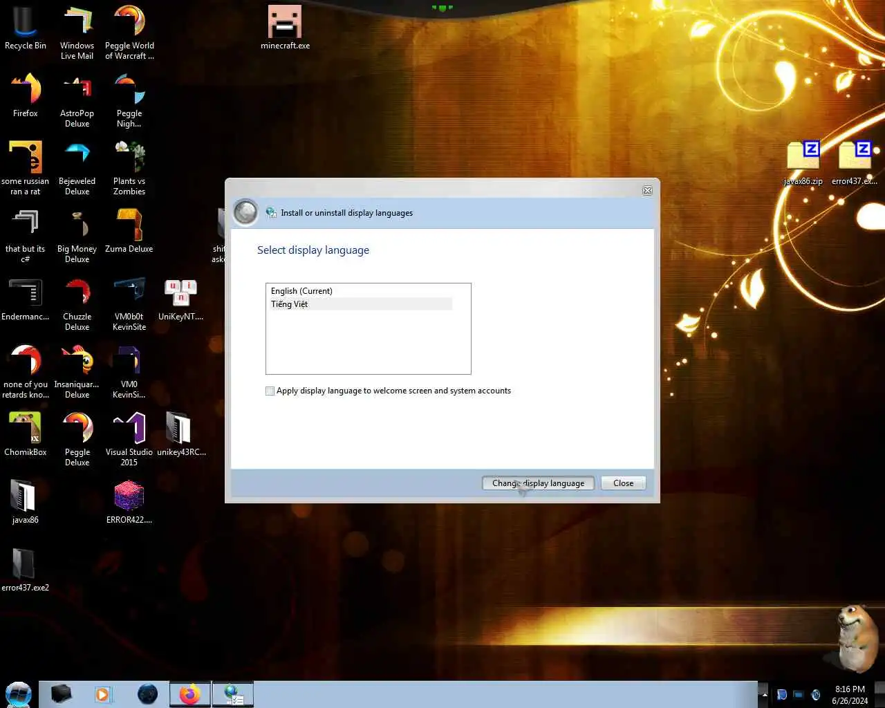Select Tiếng Việt in language list
The image size is (885, 708).
(361, 304)
